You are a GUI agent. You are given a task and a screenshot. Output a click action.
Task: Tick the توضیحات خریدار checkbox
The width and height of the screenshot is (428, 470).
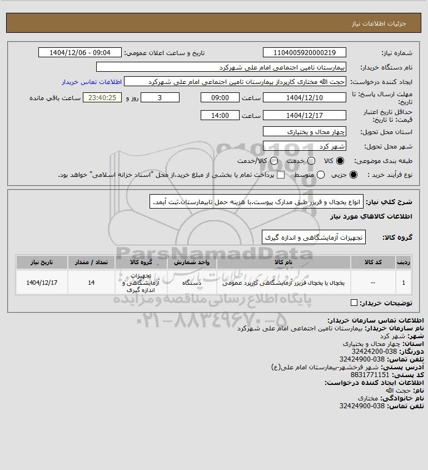(x=354, y=303)
